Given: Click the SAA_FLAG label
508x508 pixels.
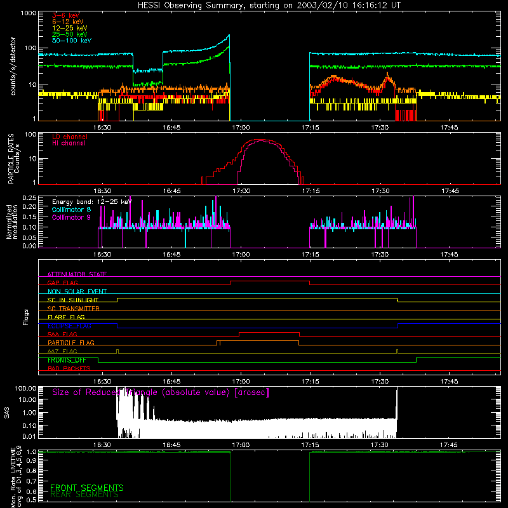Looking at the screenshot, I should 62,334.
